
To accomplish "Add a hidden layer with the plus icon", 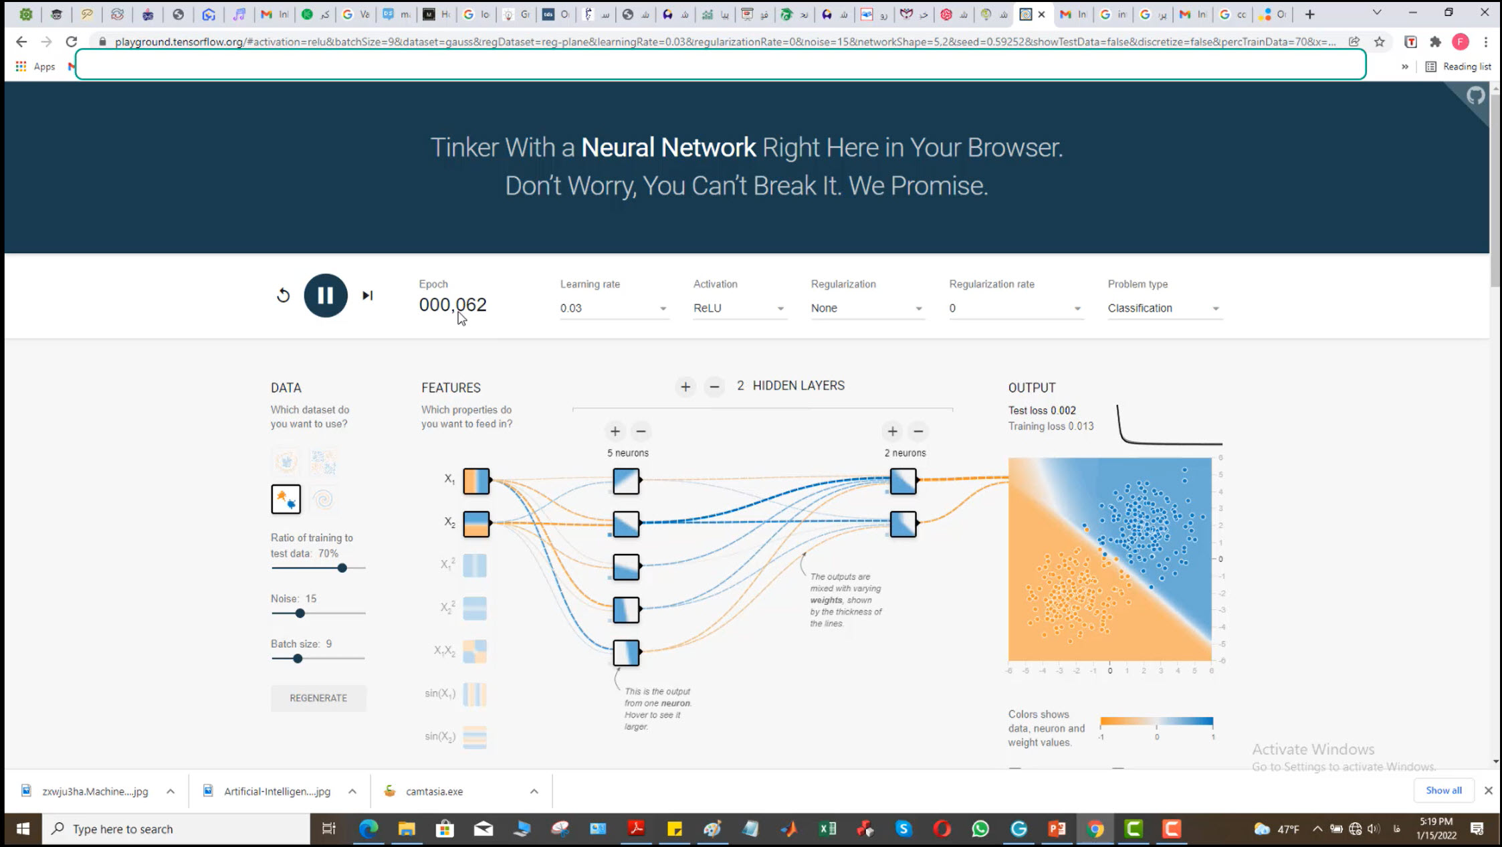I will click(685, 387).
